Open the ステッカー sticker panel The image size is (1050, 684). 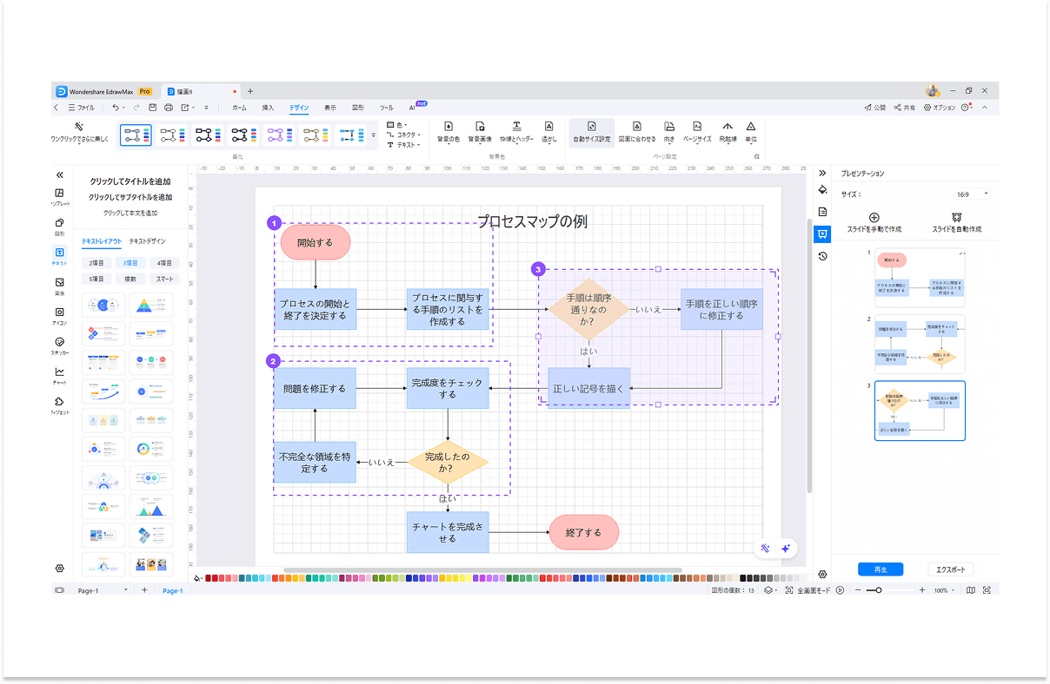59,345
